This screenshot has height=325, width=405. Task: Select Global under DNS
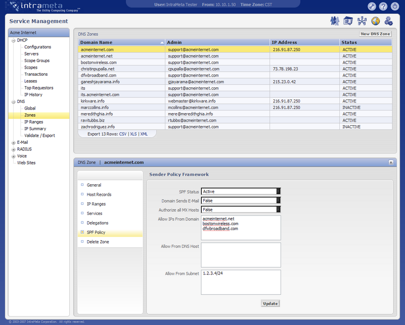tap(30, 108)
